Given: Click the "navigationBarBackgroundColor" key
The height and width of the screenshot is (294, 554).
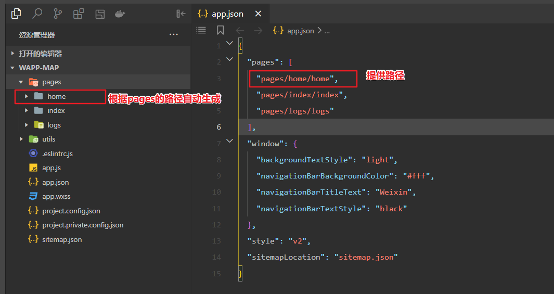Looking at the screenshot, I should (x=325, y=176).
